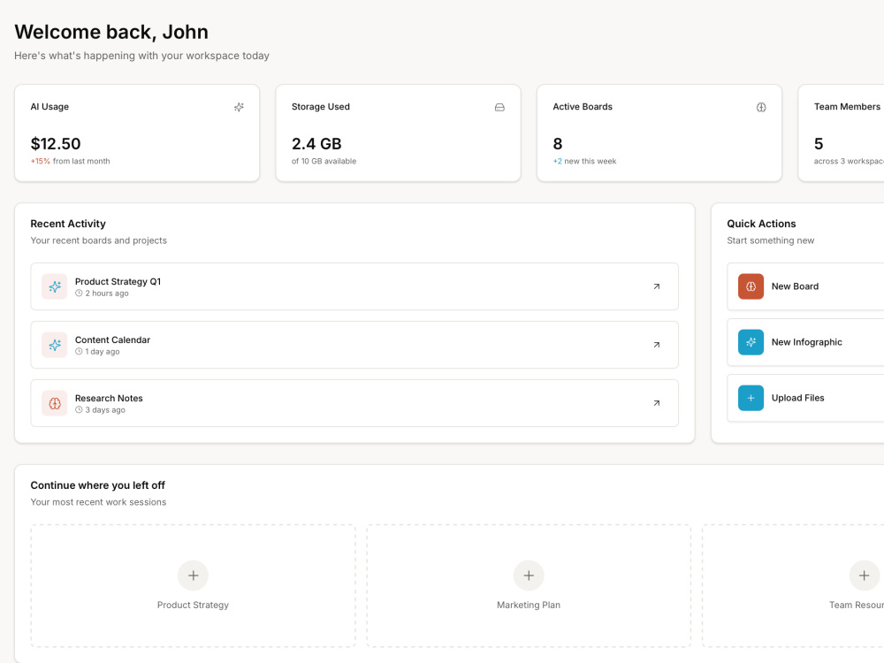Create a New Board from Quick Actions
Screen dimensions: 884x663
(805, 286)
